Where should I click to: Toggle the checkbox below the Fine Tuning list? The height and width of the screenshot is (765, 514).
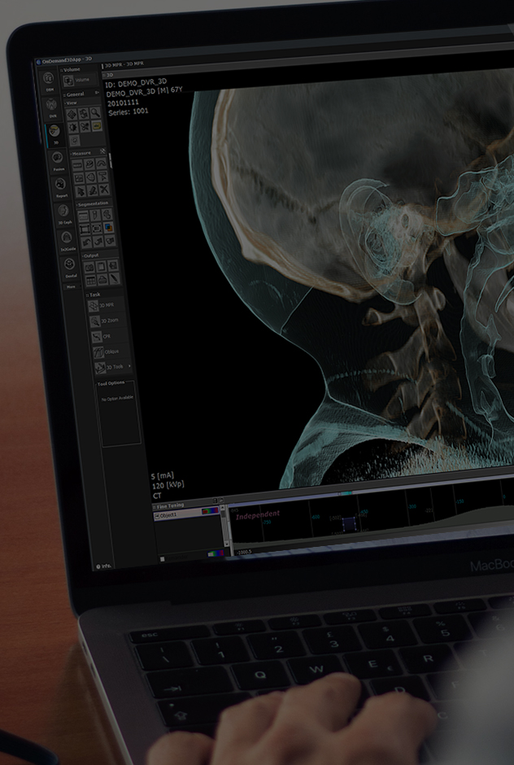coord(163,558)
